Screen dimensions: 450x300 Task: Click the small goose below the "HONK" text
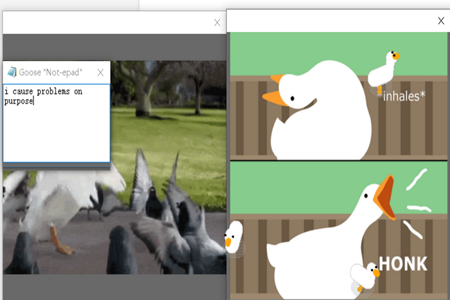[x=365, y=277]
